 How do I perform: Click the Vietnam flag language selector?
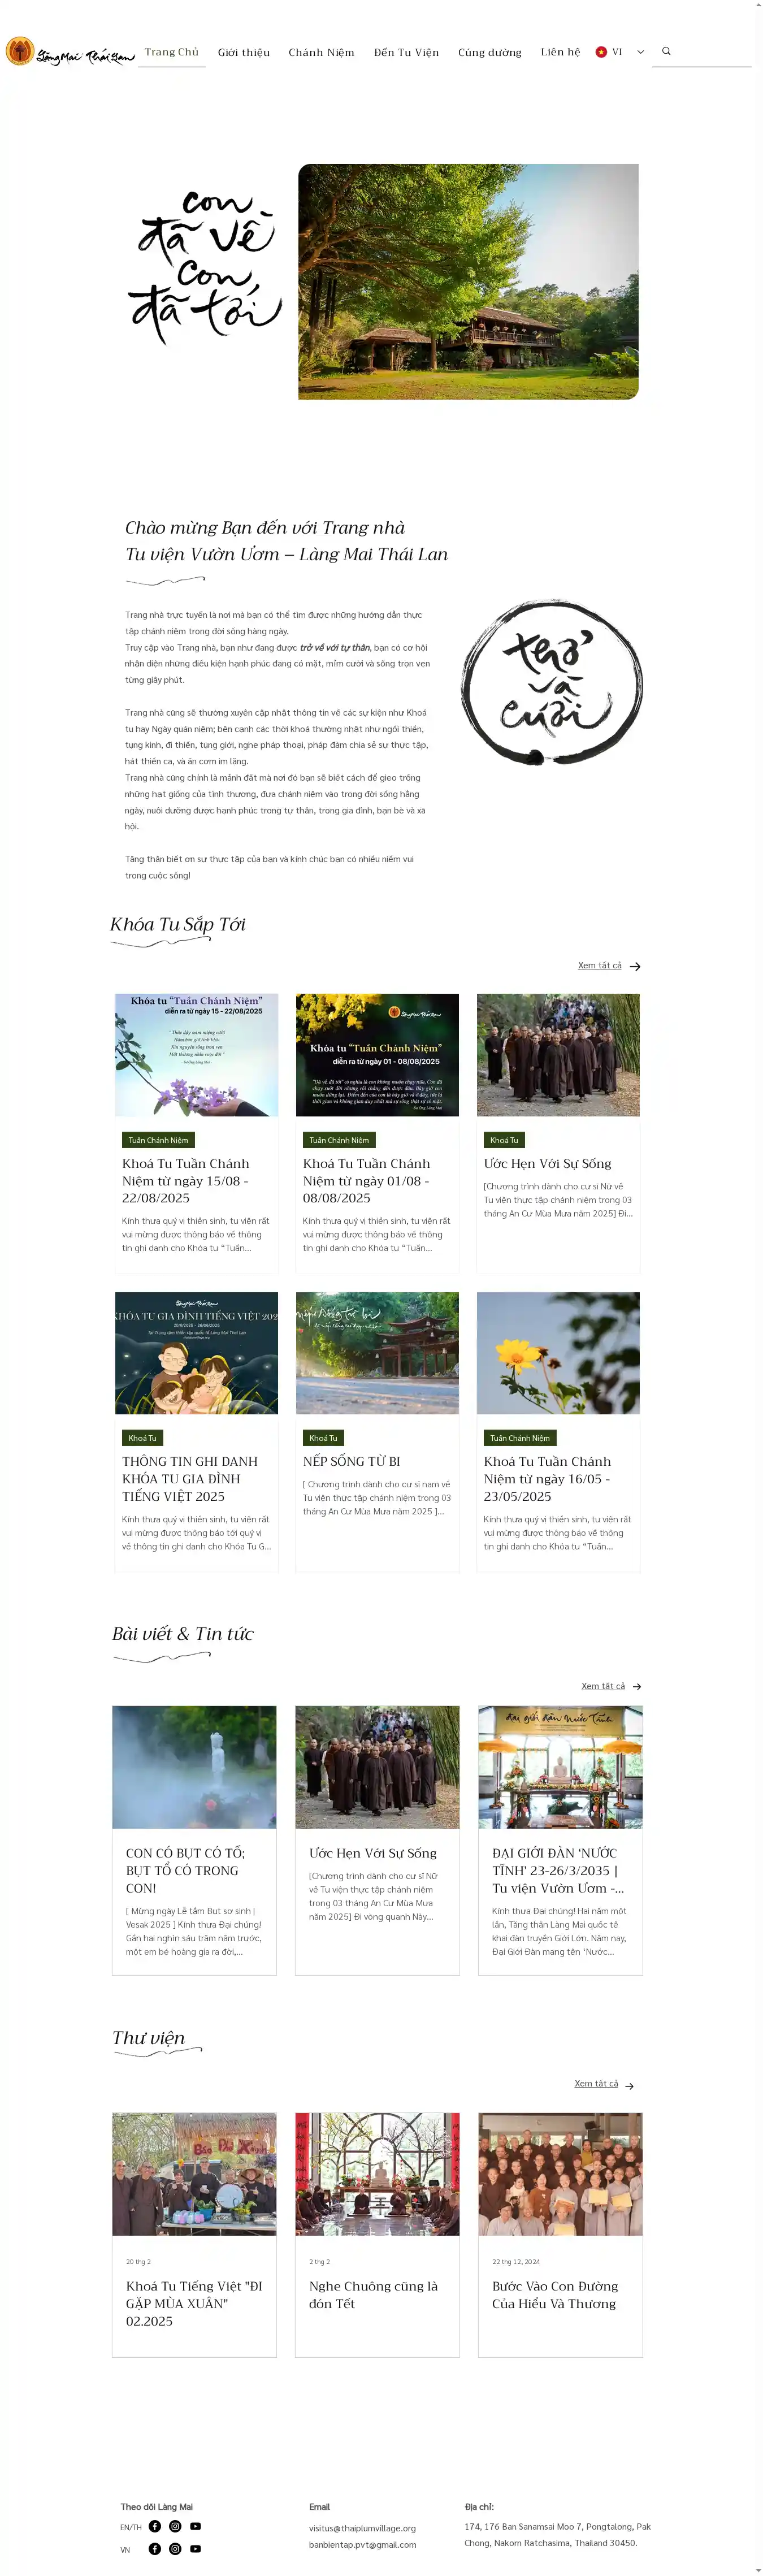click(601, 52)
